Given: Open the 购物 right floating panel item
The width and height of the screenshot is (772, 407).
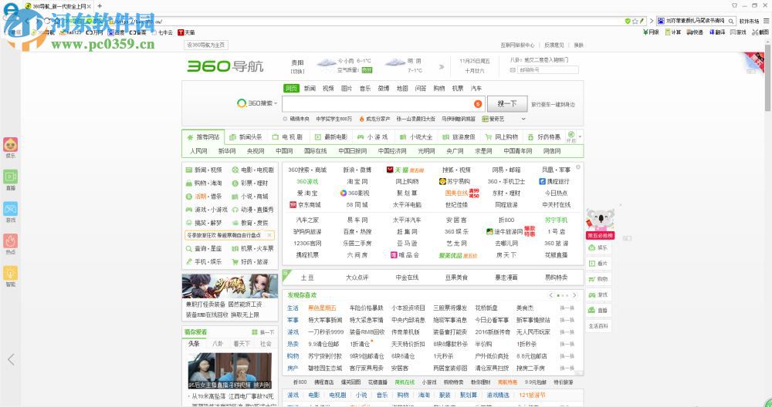Looking at the screenshot, I should click(x=598, y=279).
